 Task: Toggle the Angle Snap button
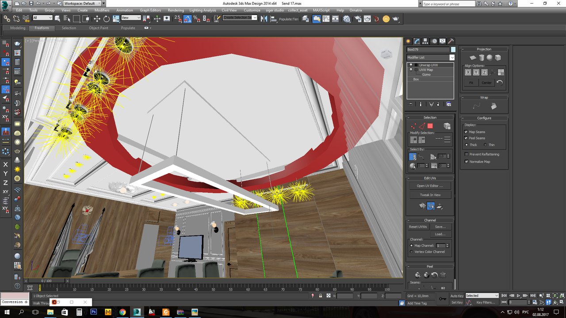click(x=187, y=19)
